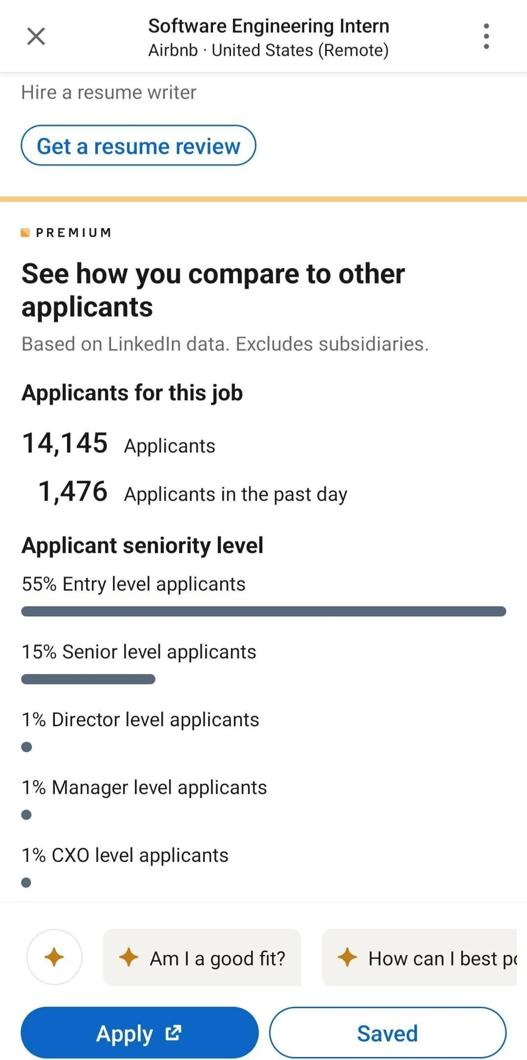Tap the 14,145 total applicants count
527x1060 pixels.
tap(65, 443)
